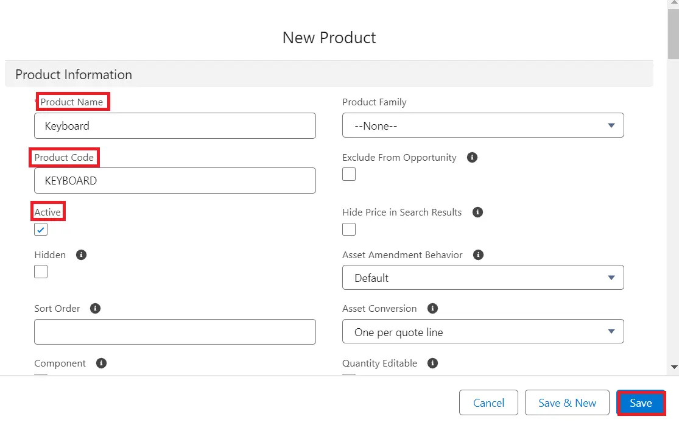Image resolution: width=679 pixels, height=425 pixels.
Task: Uncheck the Active checkbox
Action: point(41,230)
